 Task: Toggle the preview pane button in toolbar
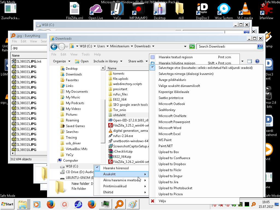click(249, 61)
